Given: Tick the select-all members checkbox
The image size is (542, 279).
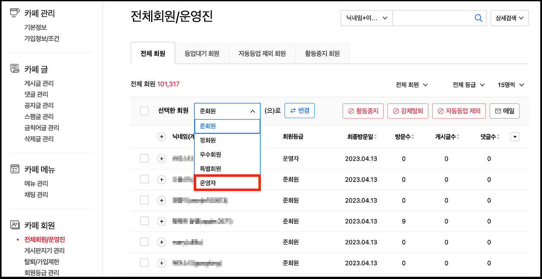Looking at the screenshot, I should pyautogui.click(x=144, y=111).
